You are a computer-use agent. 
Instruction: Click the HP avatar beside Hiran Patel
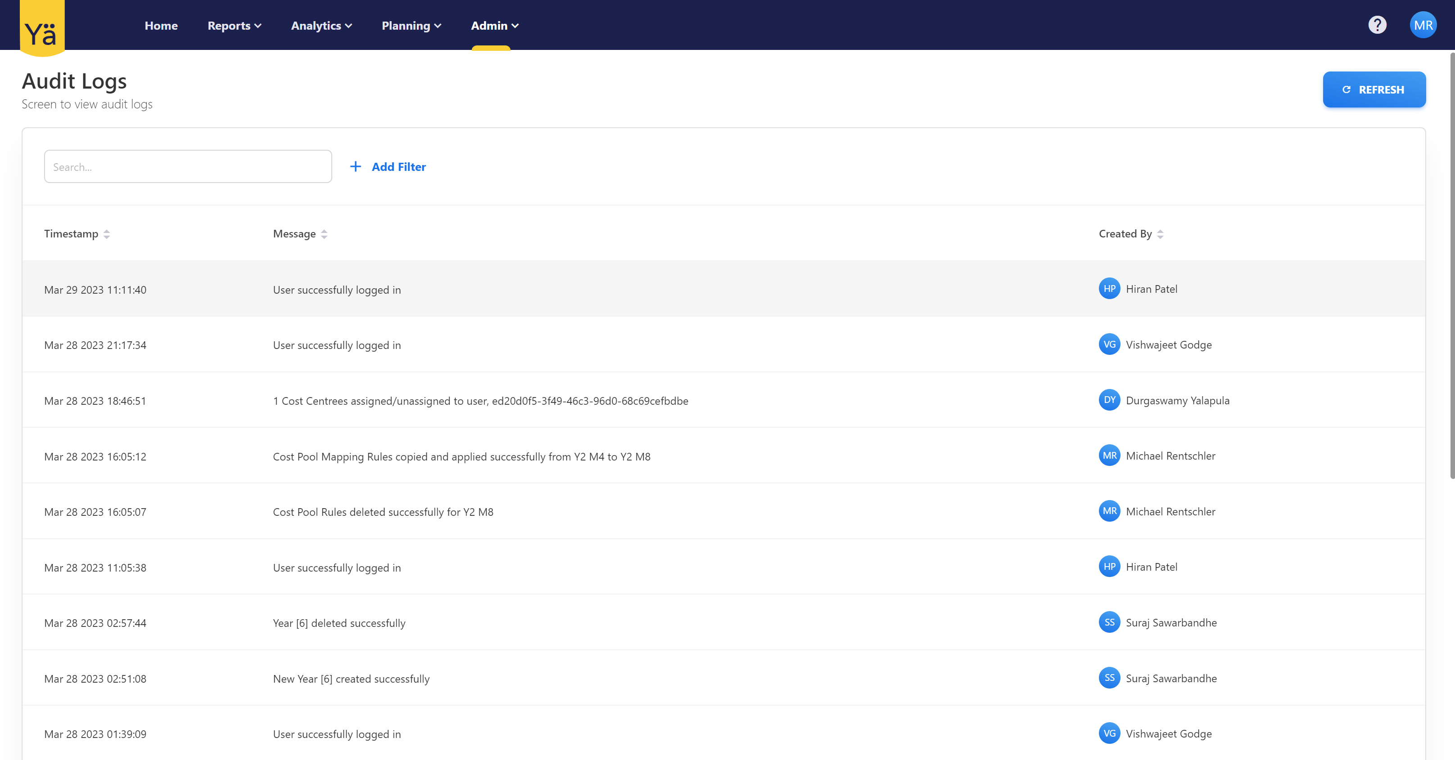pyautogui.click(x=1109, y=289)
